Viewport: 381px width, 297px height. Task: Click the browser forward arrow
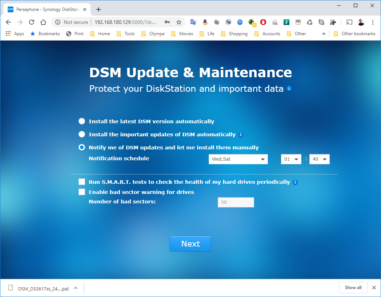pos(20,22)
